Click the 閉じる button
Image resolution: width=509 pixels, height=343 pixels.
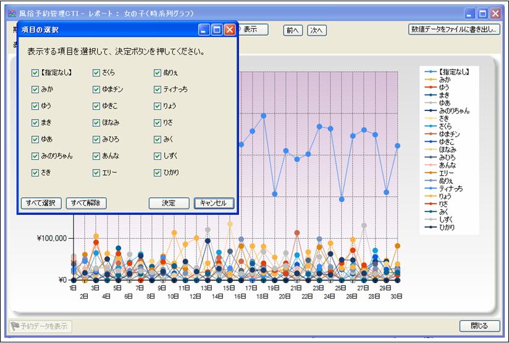tap(479, 326)
